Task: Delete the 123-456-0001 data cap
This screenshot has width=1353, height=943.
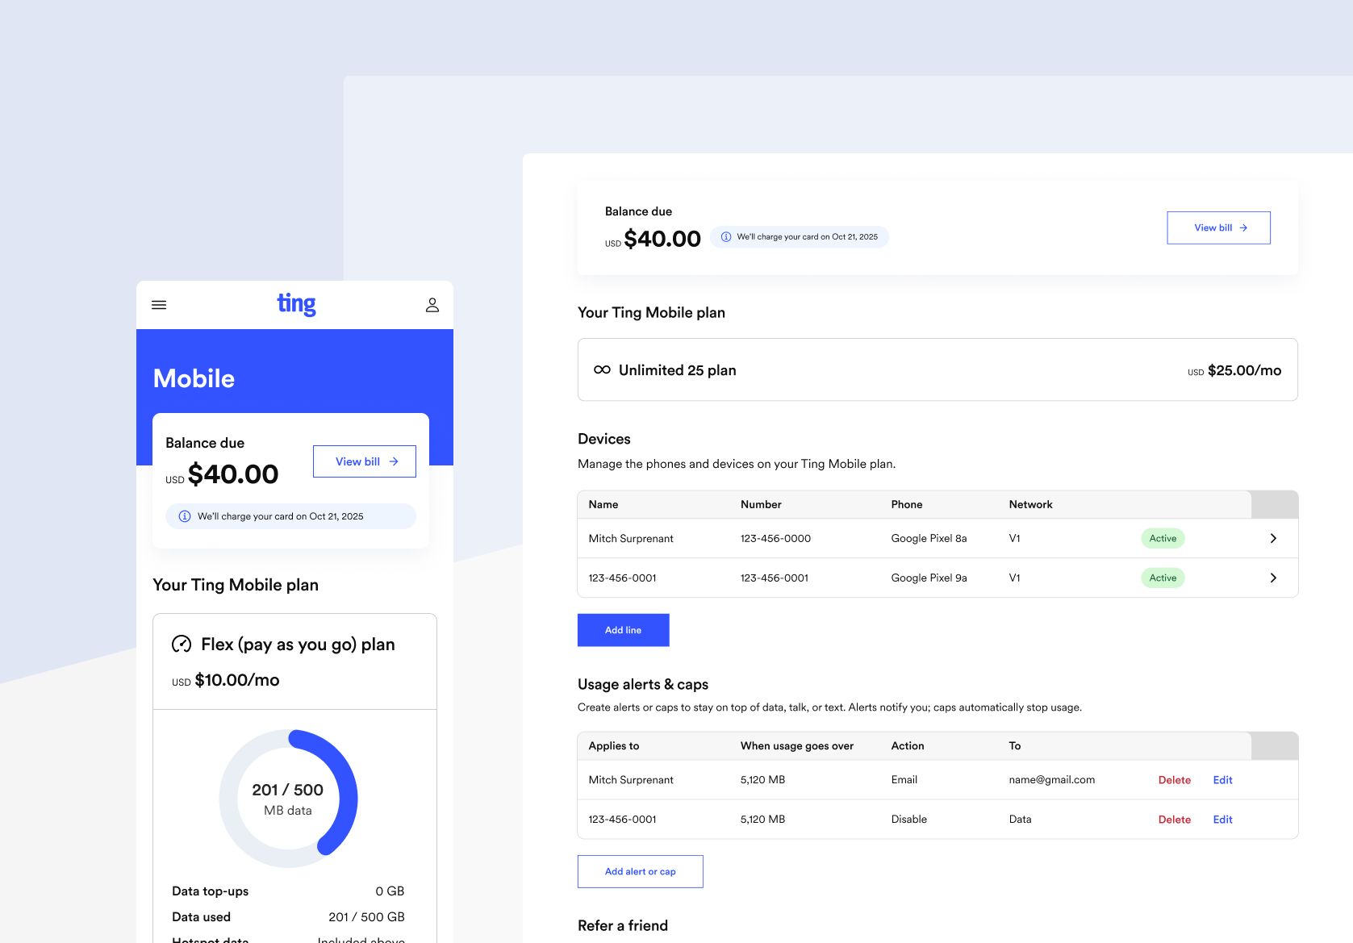Action: [x=1174, y=820]
